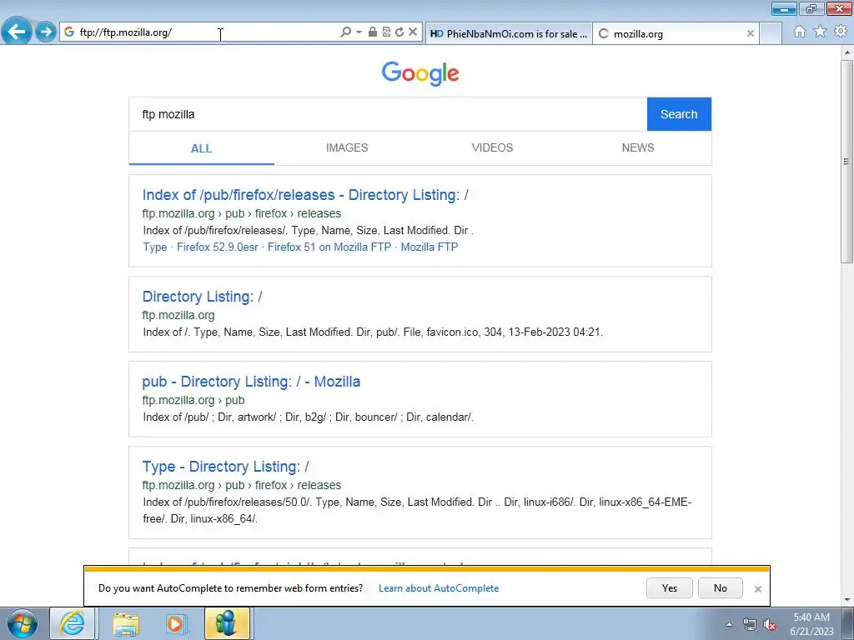This screenshot has width=854, height=640.
Task: Open a new blank tab
Action: click(771, 33)
